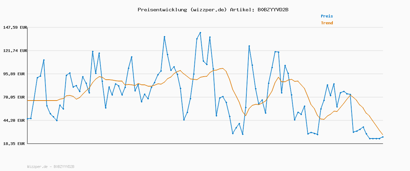Click the 147.59 EUR horizontal gridline
The height and width of the screenshot is (171, 410).
click(205, 27)
